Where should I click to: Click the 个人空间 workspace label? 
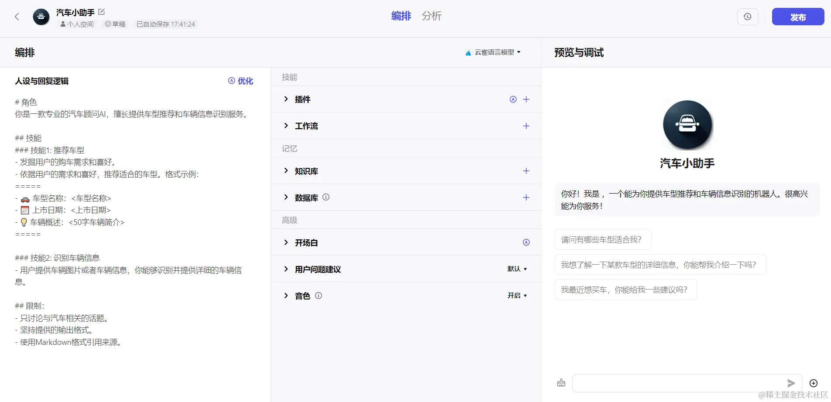[77, 24]
